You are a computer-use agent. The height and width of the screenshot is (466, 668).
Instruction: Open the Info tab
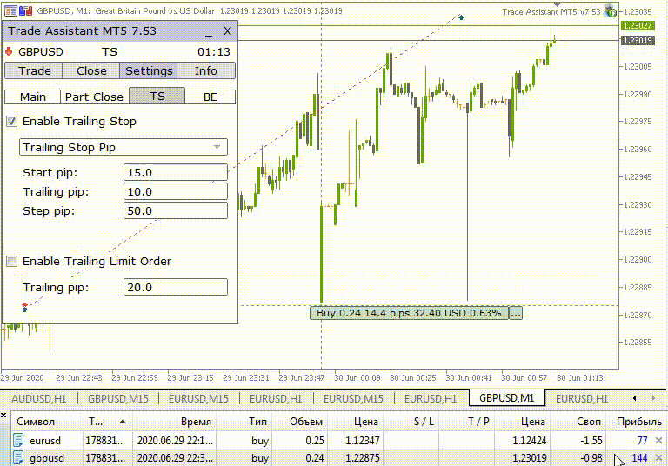point(206,70)
